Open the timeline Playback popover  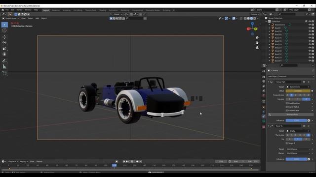point(13,161)
